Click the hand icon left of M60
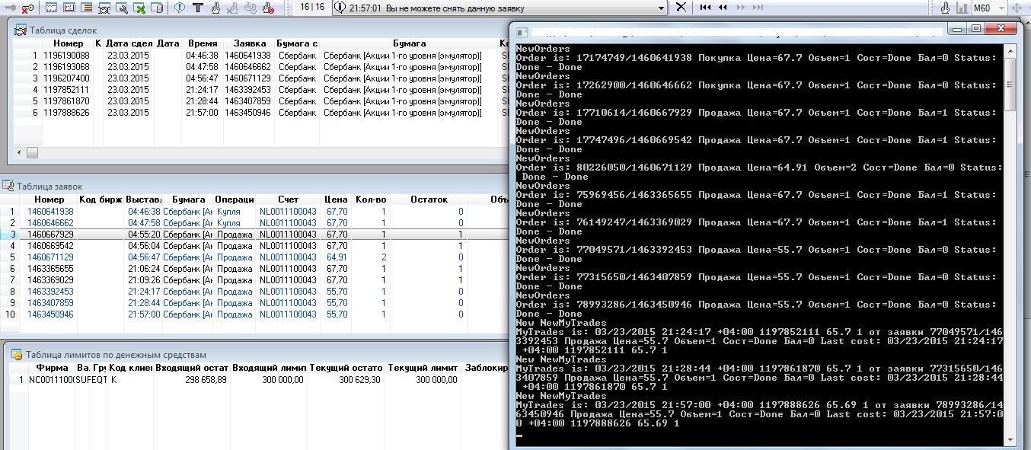1031x450 pixels. pos(945,8)
